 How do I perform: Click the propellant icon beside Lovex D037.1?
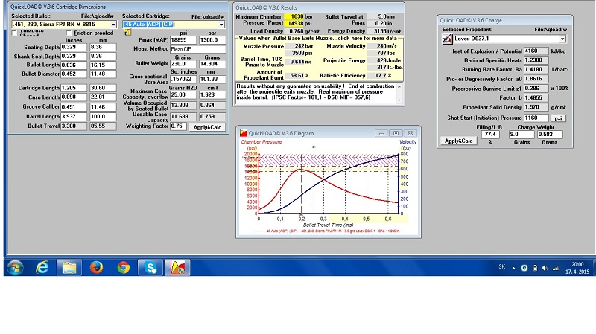point(446,39)
